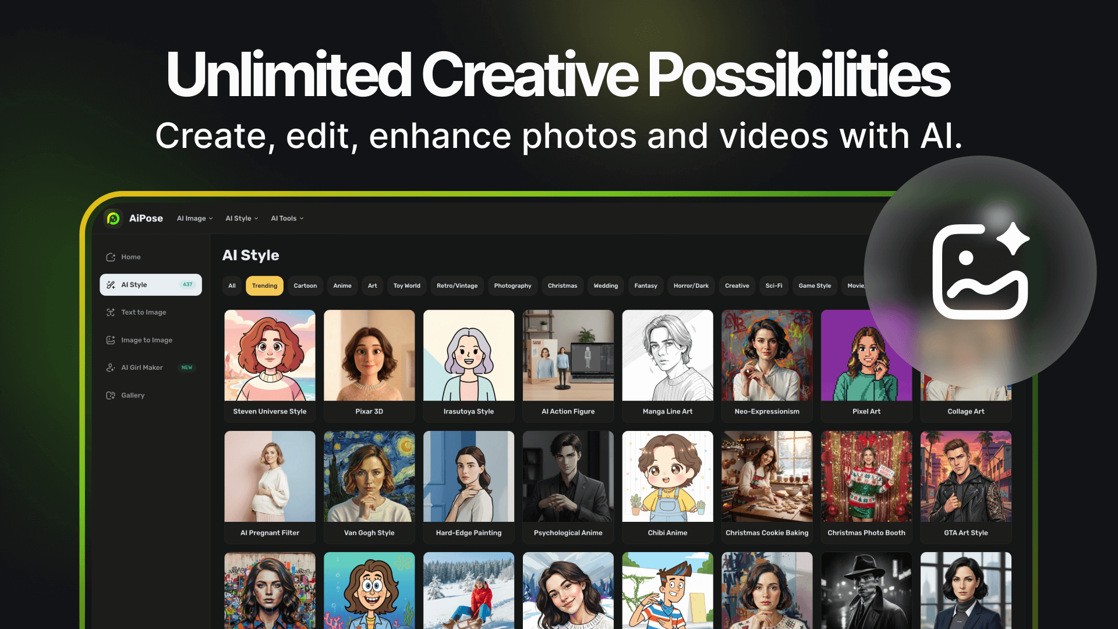Expand the AI Tools dropdown menu
Viewport: 1118px width, 629px height.
[x=287, y=218]
